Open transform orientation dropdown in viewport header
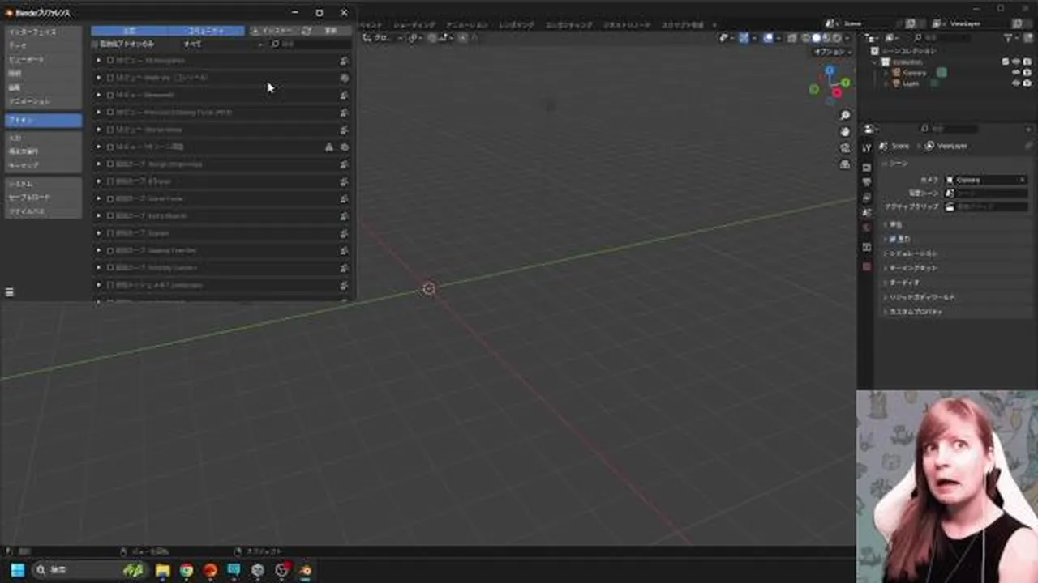1038x583 pixels. [381, 37]
